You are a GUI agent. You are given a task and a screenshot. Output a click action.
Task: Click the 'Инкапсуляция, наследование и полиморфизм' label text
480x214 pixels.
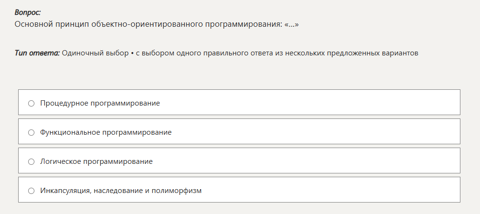(x=121, y=191)
